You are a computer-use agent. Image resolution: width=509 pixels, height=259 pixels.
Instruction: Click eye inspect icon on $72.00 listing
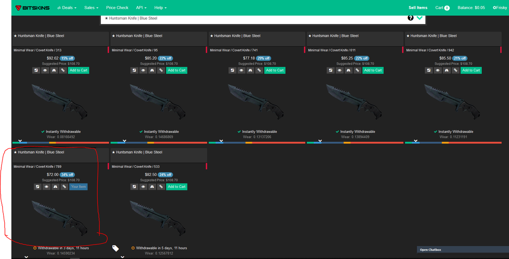[x=46, y=187]
